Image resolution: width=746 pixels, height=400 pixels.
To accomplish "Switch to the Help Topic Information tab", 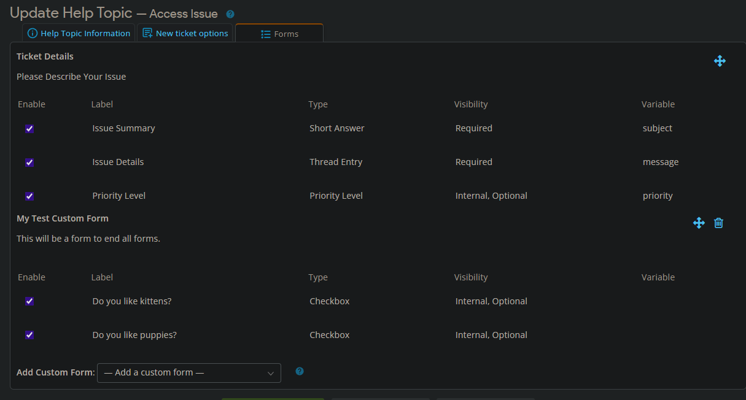I will tap(79, 33).
